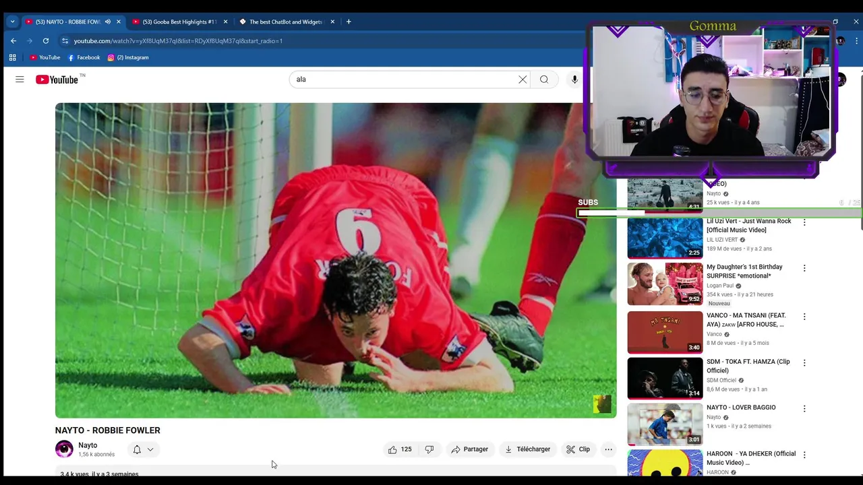Reload the page
863x485 pixels.
tap(46, 40)
